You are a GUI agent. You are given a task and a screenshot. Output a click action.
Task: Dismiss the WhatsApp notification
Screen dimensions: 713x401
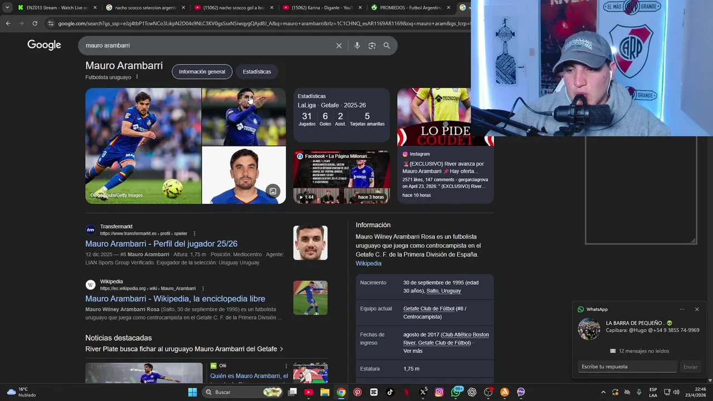[x=697, y=309]
